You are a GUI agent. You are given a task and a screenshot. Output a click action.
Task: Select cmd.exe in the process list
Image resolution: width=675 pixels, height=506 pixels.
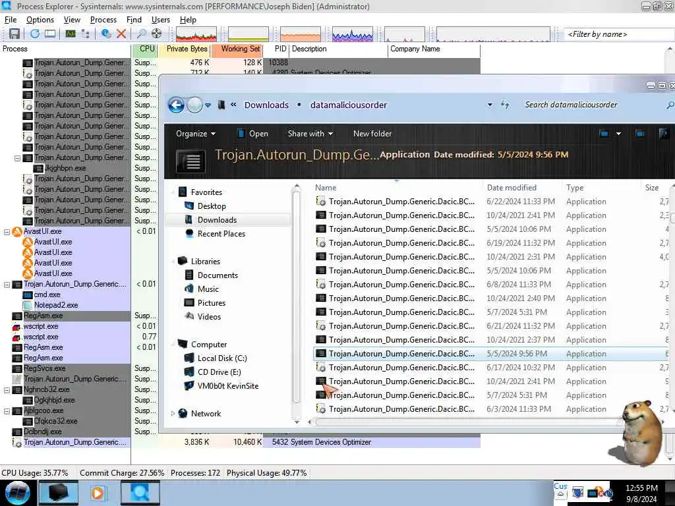point(47,295)
